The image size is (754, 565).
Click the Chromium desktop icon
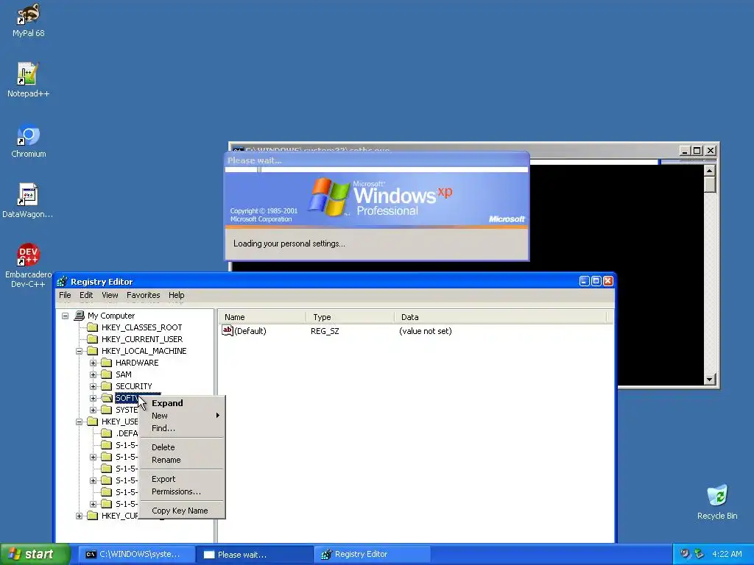(x=29, y=141)
